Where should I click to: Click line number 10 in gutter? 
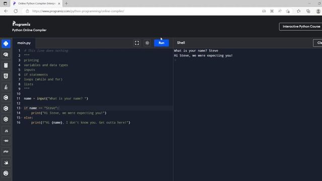[x=19, y=94]
